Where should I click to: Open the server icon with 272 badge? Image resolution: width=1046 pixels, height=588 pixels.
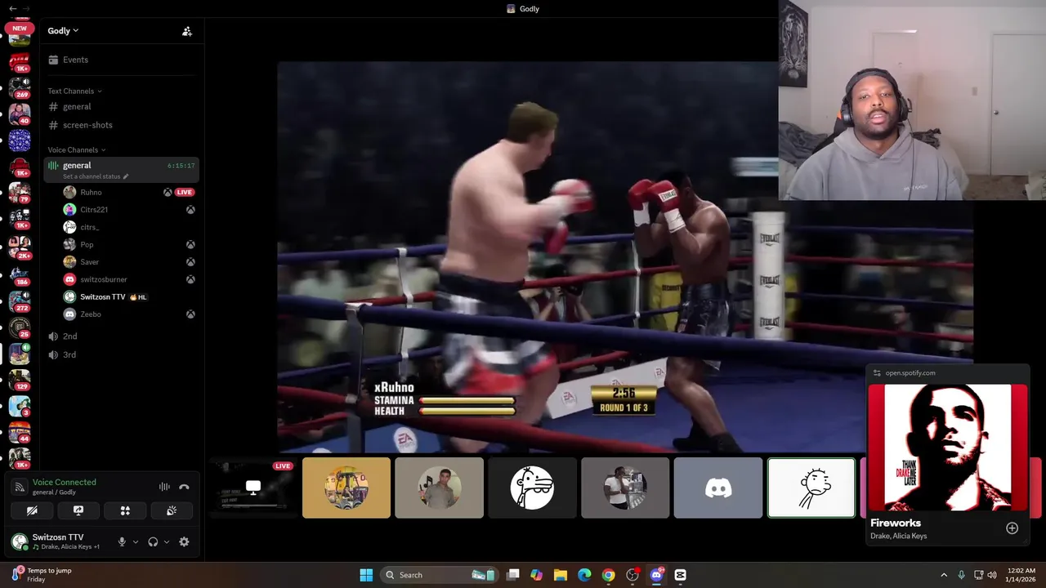tap(20, 301)
